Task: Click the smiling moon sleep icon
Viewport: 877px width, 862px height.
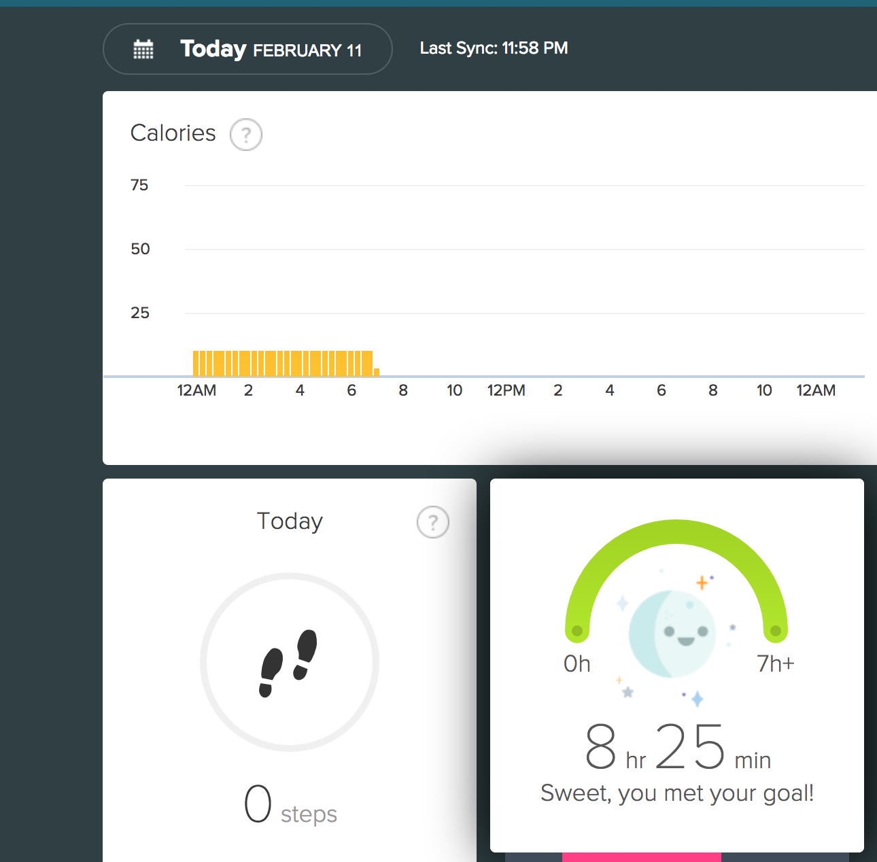Action: (672, 634)
